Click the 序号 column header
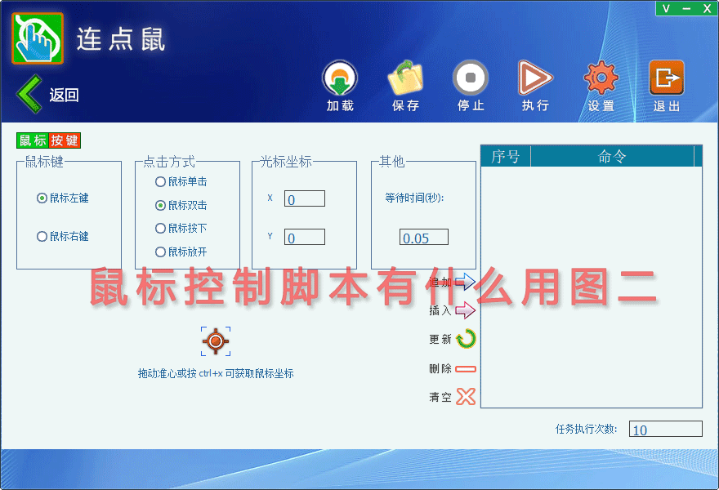This screenshot has width=719, height=490. click(506, 156)
